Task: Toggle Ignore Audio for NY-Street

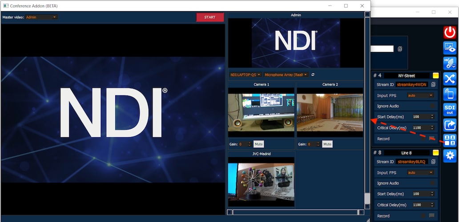Action: click(432, 106)
